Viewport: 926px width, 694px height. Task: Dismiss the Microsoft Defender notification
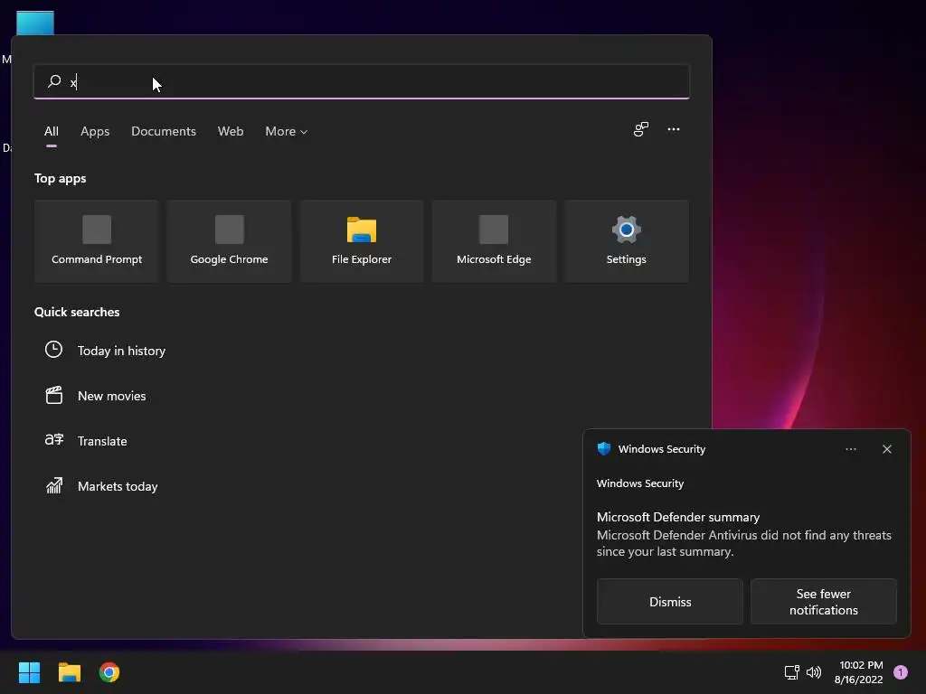[670, 601]
